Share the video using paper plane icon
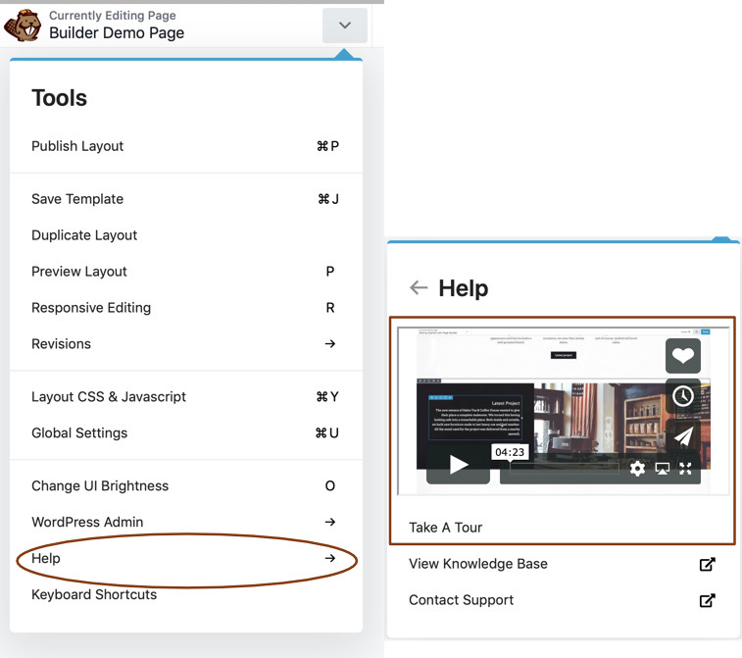The image size is (742, 658). (x=682, y=436)
